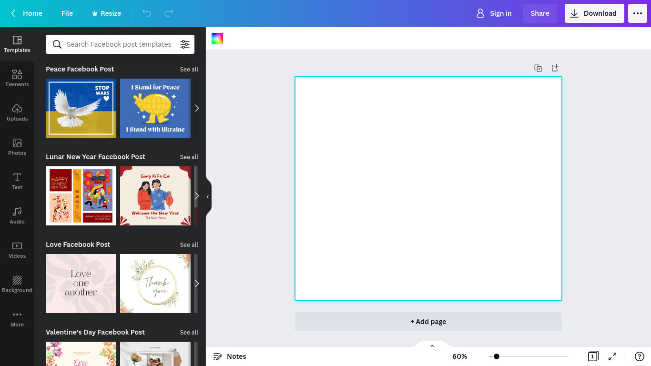651x366 pixels.
Task: Open the Background sidebar tab
Action: click(x=17, y=285)
